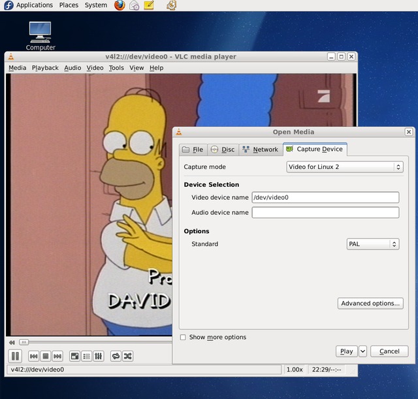The width and height of the screenshot is (418, 399).
Task: Toggle fullscreen video button
Action: 74,356
